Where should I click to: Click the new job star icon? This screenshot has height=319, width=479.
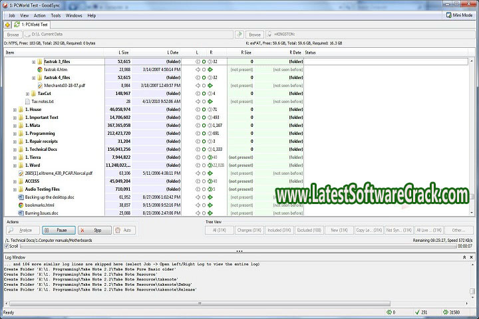pos(7,25)
